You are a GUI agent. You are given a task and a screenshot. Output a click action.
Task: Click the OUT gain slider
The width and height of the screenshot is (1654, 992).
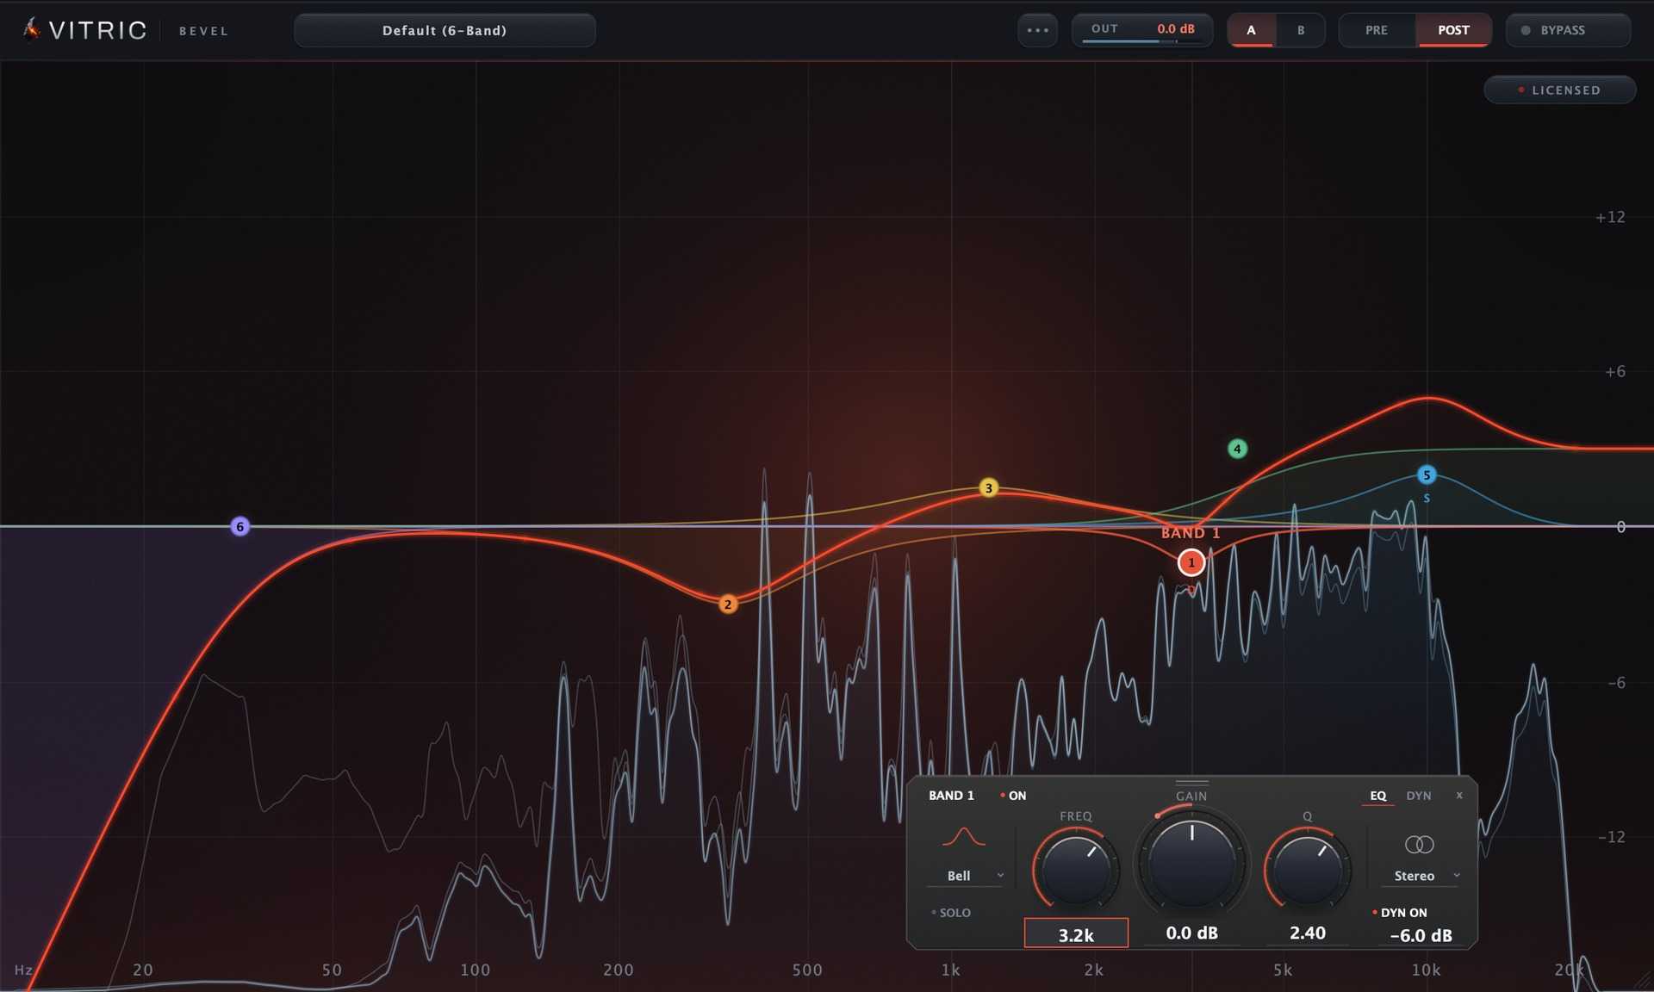point(1142,40)
